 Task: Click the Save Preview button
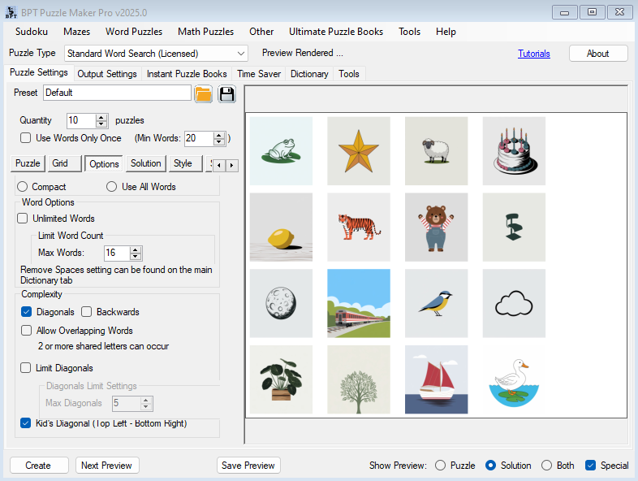pyautogui.click(x=248, y=465)
